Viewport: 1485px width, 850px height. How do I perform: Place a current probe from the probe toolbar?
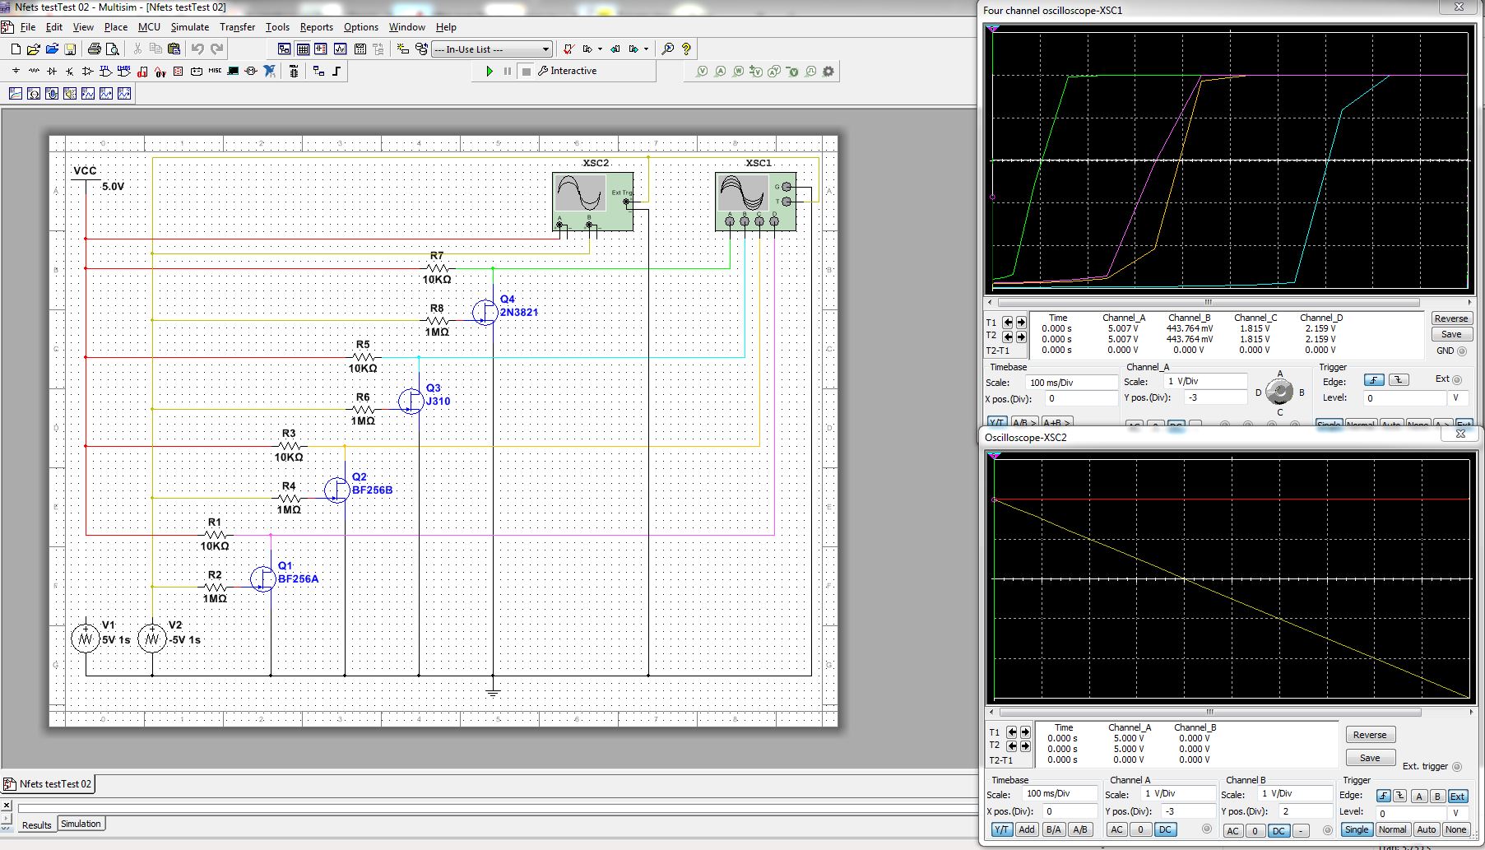[x=720, y=72]
